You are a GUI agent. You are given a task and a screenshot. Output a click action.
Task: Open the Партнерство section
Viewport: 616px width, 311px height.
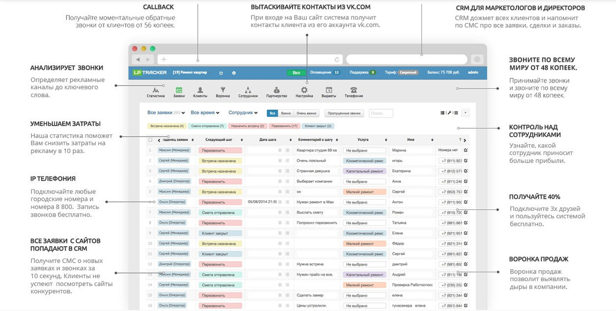tap(276, 92)
